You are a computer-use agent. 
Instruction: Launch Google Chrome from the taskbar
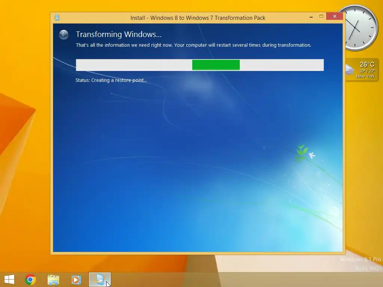point(30,280)
